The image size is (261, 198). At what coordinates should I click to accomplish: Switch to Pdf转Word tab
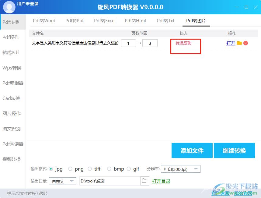44,21
